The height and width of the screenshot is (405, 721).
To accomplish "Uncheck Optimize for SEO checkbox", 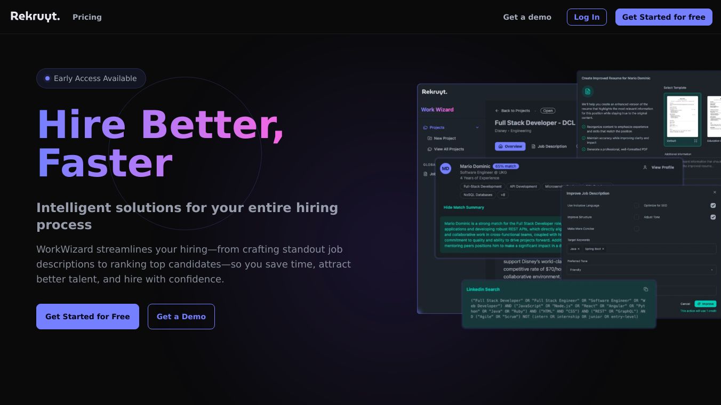I will click(x=713, y=205).
